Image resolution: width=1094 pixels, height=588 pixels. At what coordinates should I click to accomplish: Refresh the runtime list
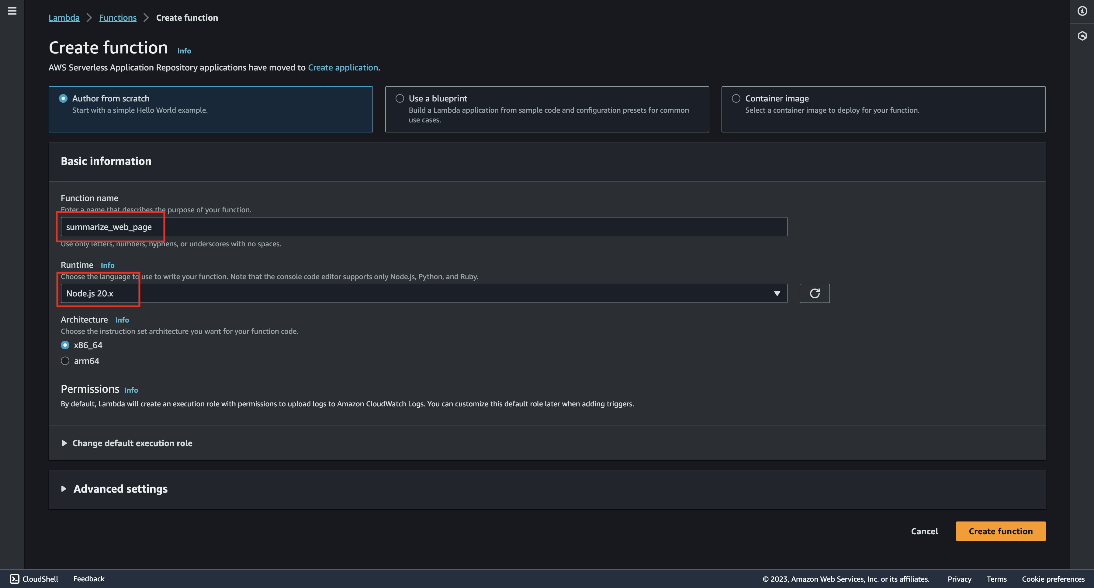point(815,293)
